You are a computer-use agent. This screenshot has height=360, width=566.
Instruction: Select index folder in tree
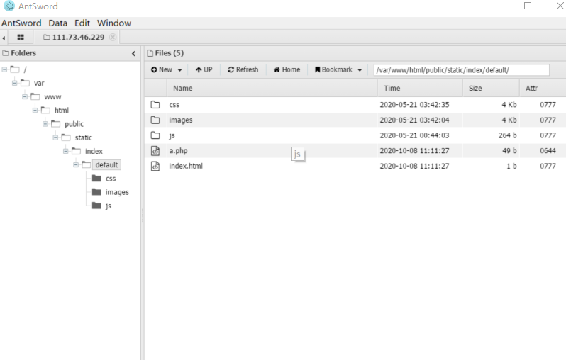[94, 151]
